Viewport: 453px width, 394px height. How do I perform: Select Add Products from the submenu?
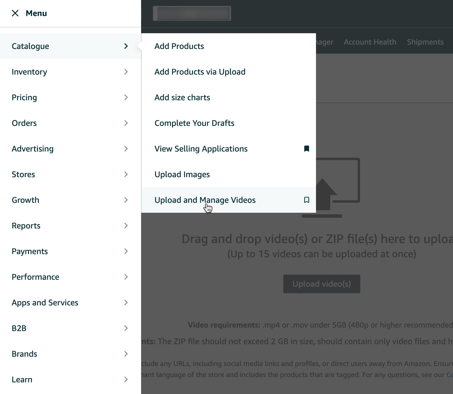click(x=179, y=46)
